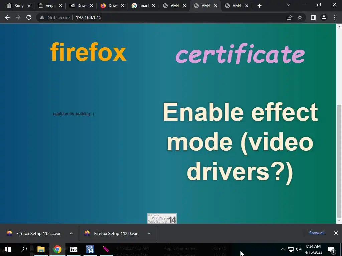Open a new browser tab

point(259,6)
